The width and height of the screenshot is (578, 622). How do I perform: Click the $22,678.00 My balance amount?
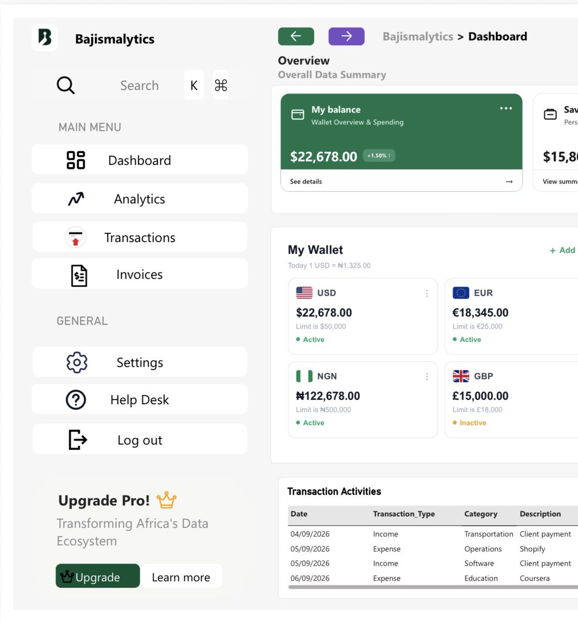point(324,157)
